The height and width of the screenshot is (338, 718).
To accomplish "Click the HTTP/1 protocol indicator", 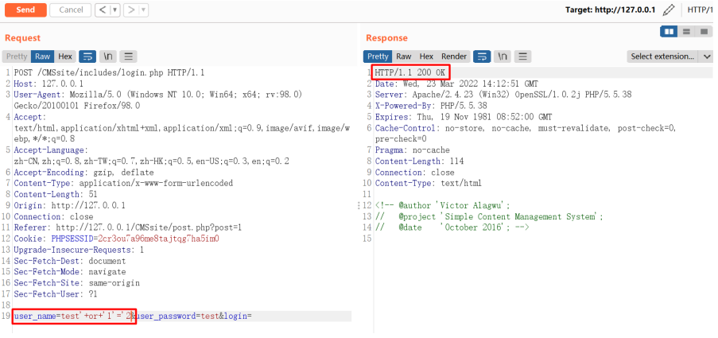I will (x=701, y=10).
